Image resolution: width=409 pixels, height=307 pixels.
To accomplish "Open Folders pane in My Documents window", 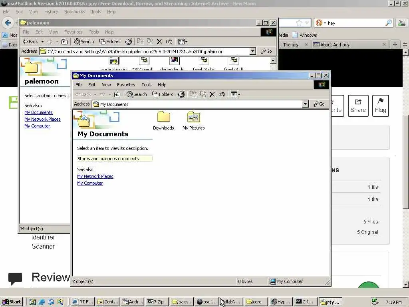I will [x=163, y=94].
